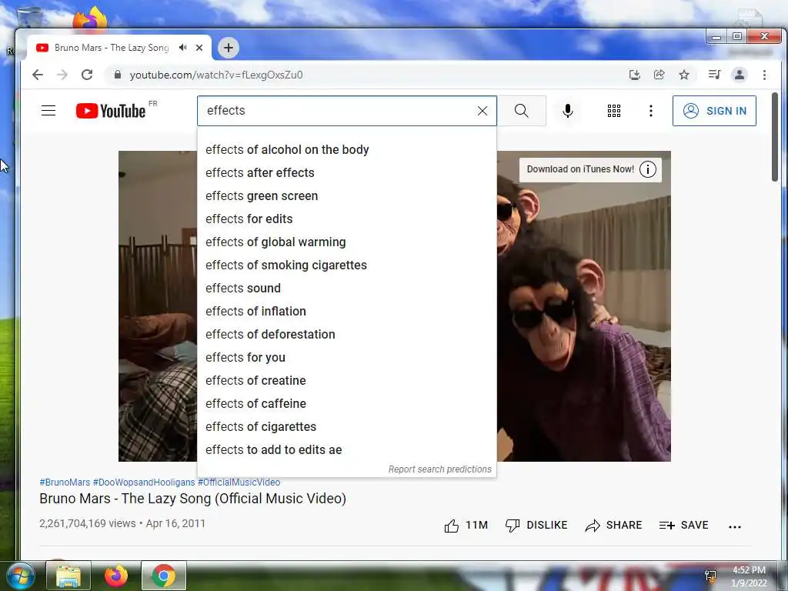The image size is (788, 591).
Task: Open Firefox from the taskbar
Action: click(116, 576)
